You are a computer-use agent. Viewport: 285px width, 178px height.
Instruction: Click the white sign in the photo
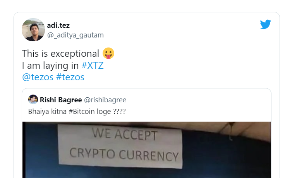tap(120, 146)
